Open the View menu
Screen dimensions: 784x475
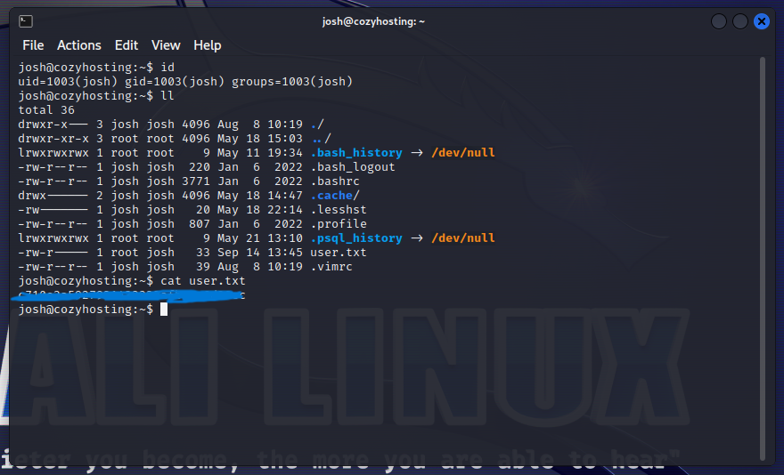[166, 45]
